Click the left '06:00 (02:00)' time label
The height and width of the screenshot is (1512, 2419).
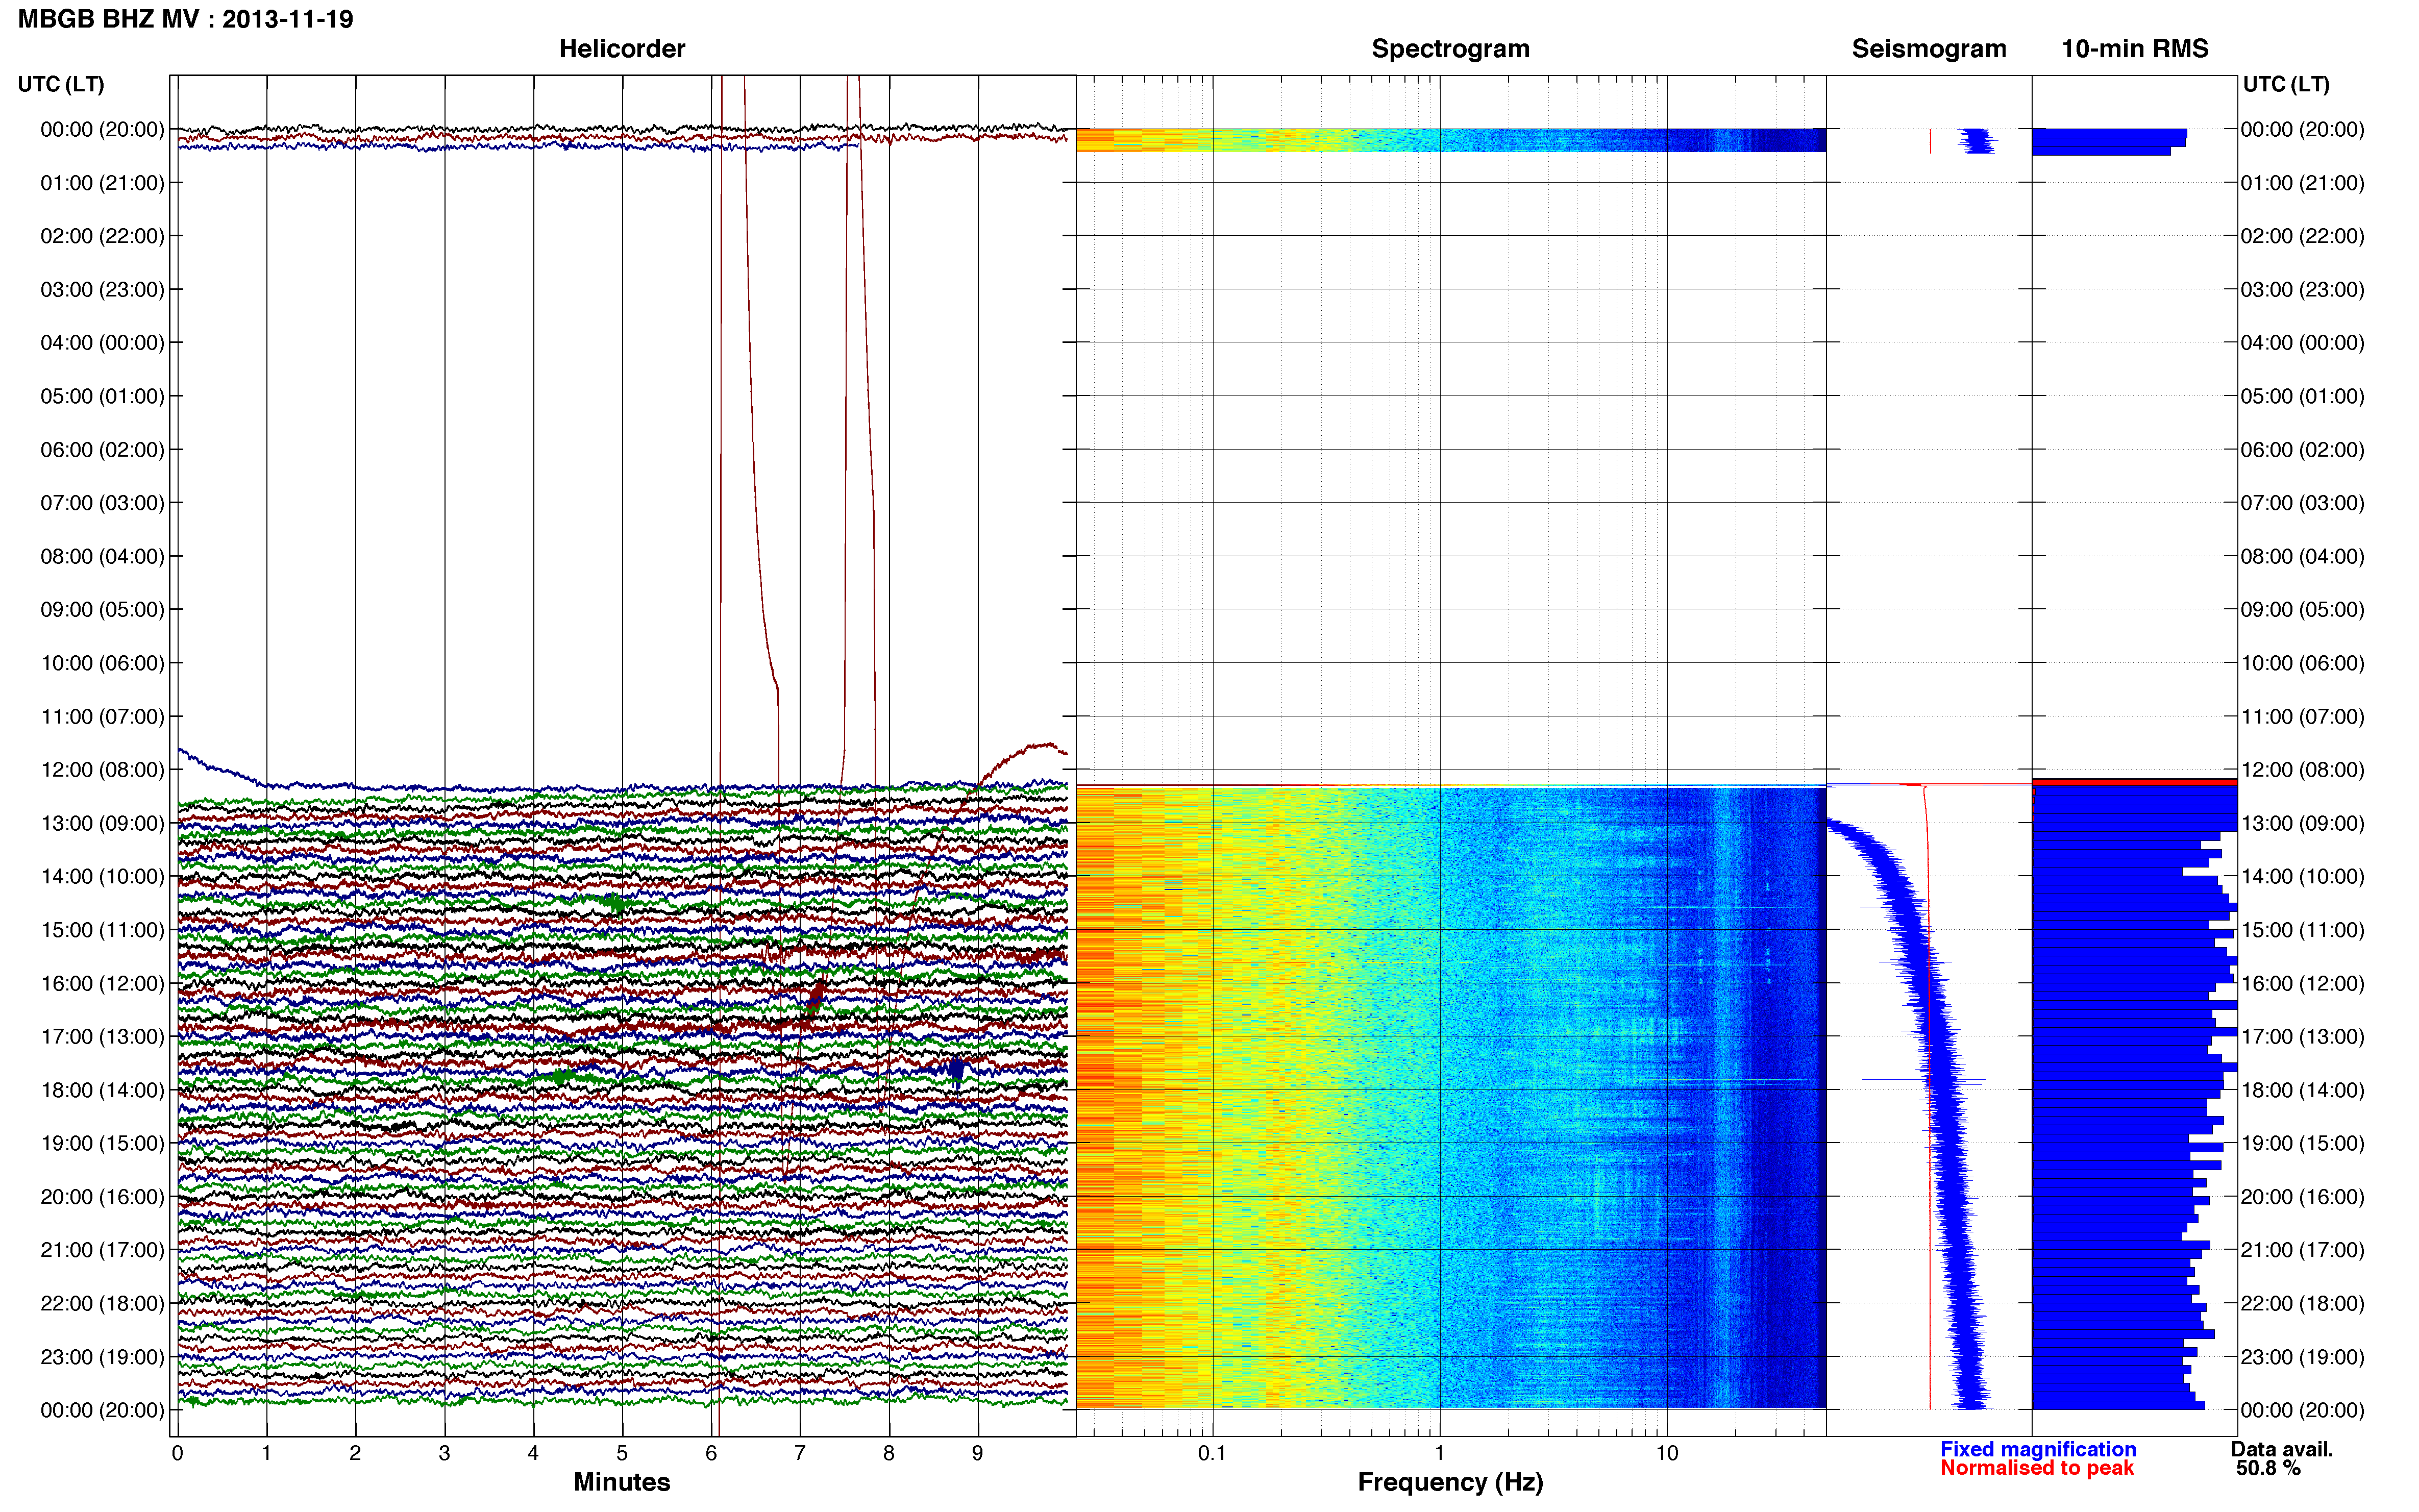(102, 450)
